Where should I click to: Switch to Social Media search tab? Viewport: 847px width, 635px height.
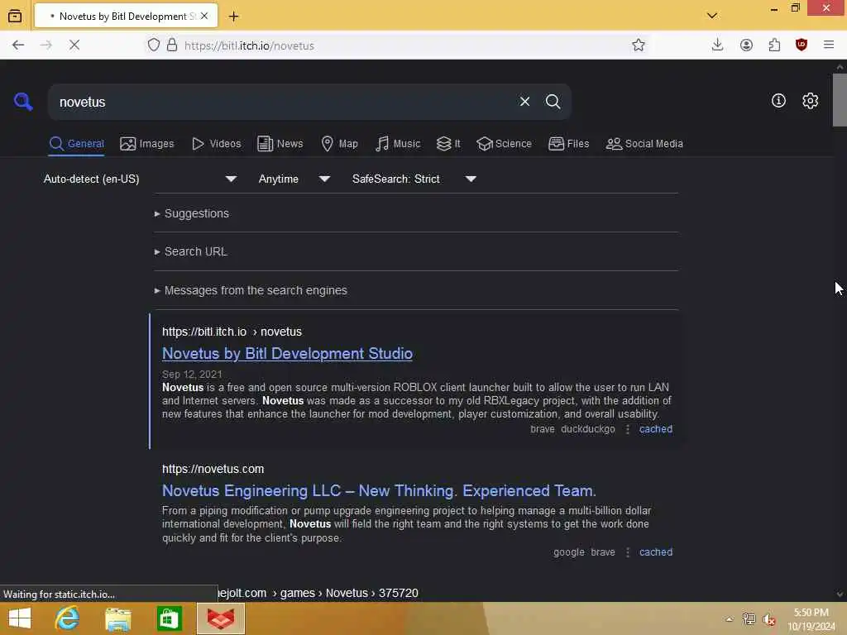pyautogui.click(x=644, y=144)
